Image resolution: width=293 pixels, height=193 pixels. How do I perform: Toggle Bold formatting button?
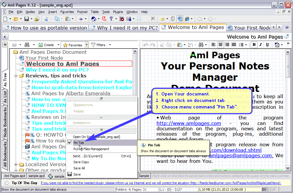pyautogui.click(x=254, y=45)
